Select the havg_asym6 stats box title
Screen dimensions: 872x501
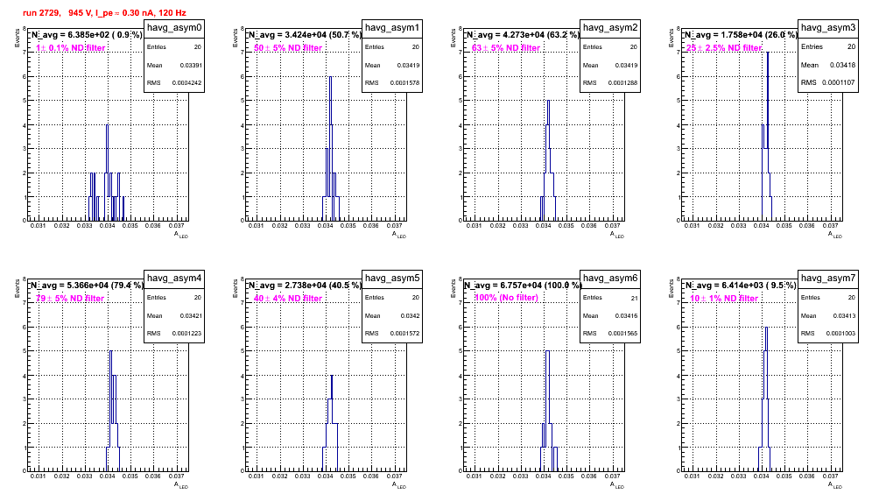point(610,278)
